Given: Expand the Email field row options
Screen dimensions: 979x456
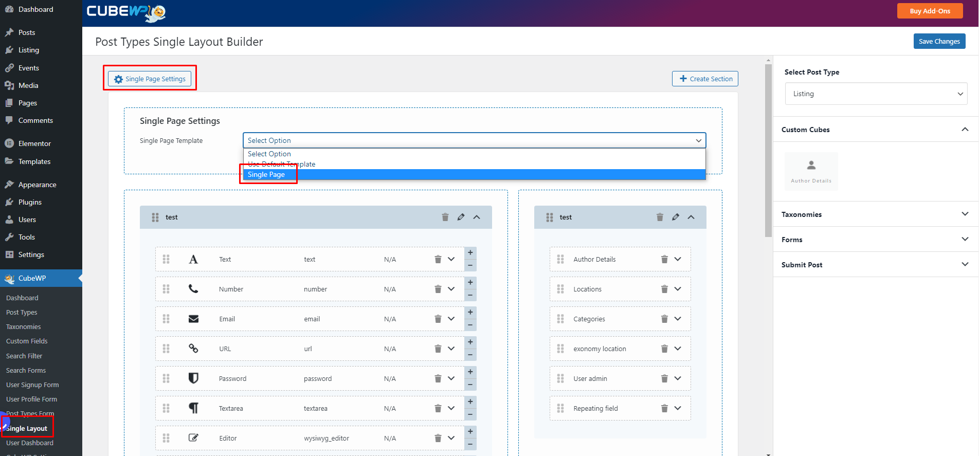Looking at the screenshot, I should [x=451, y=319].
